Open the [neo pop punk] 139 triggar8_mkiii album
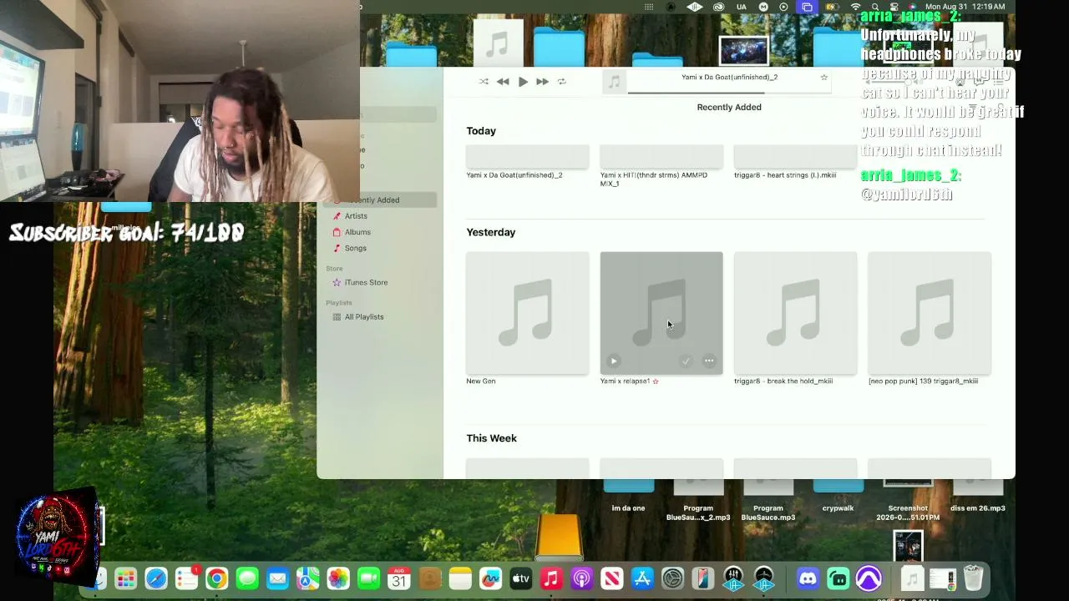Viewport: 1069px width, 601px height. click(930, 313)
